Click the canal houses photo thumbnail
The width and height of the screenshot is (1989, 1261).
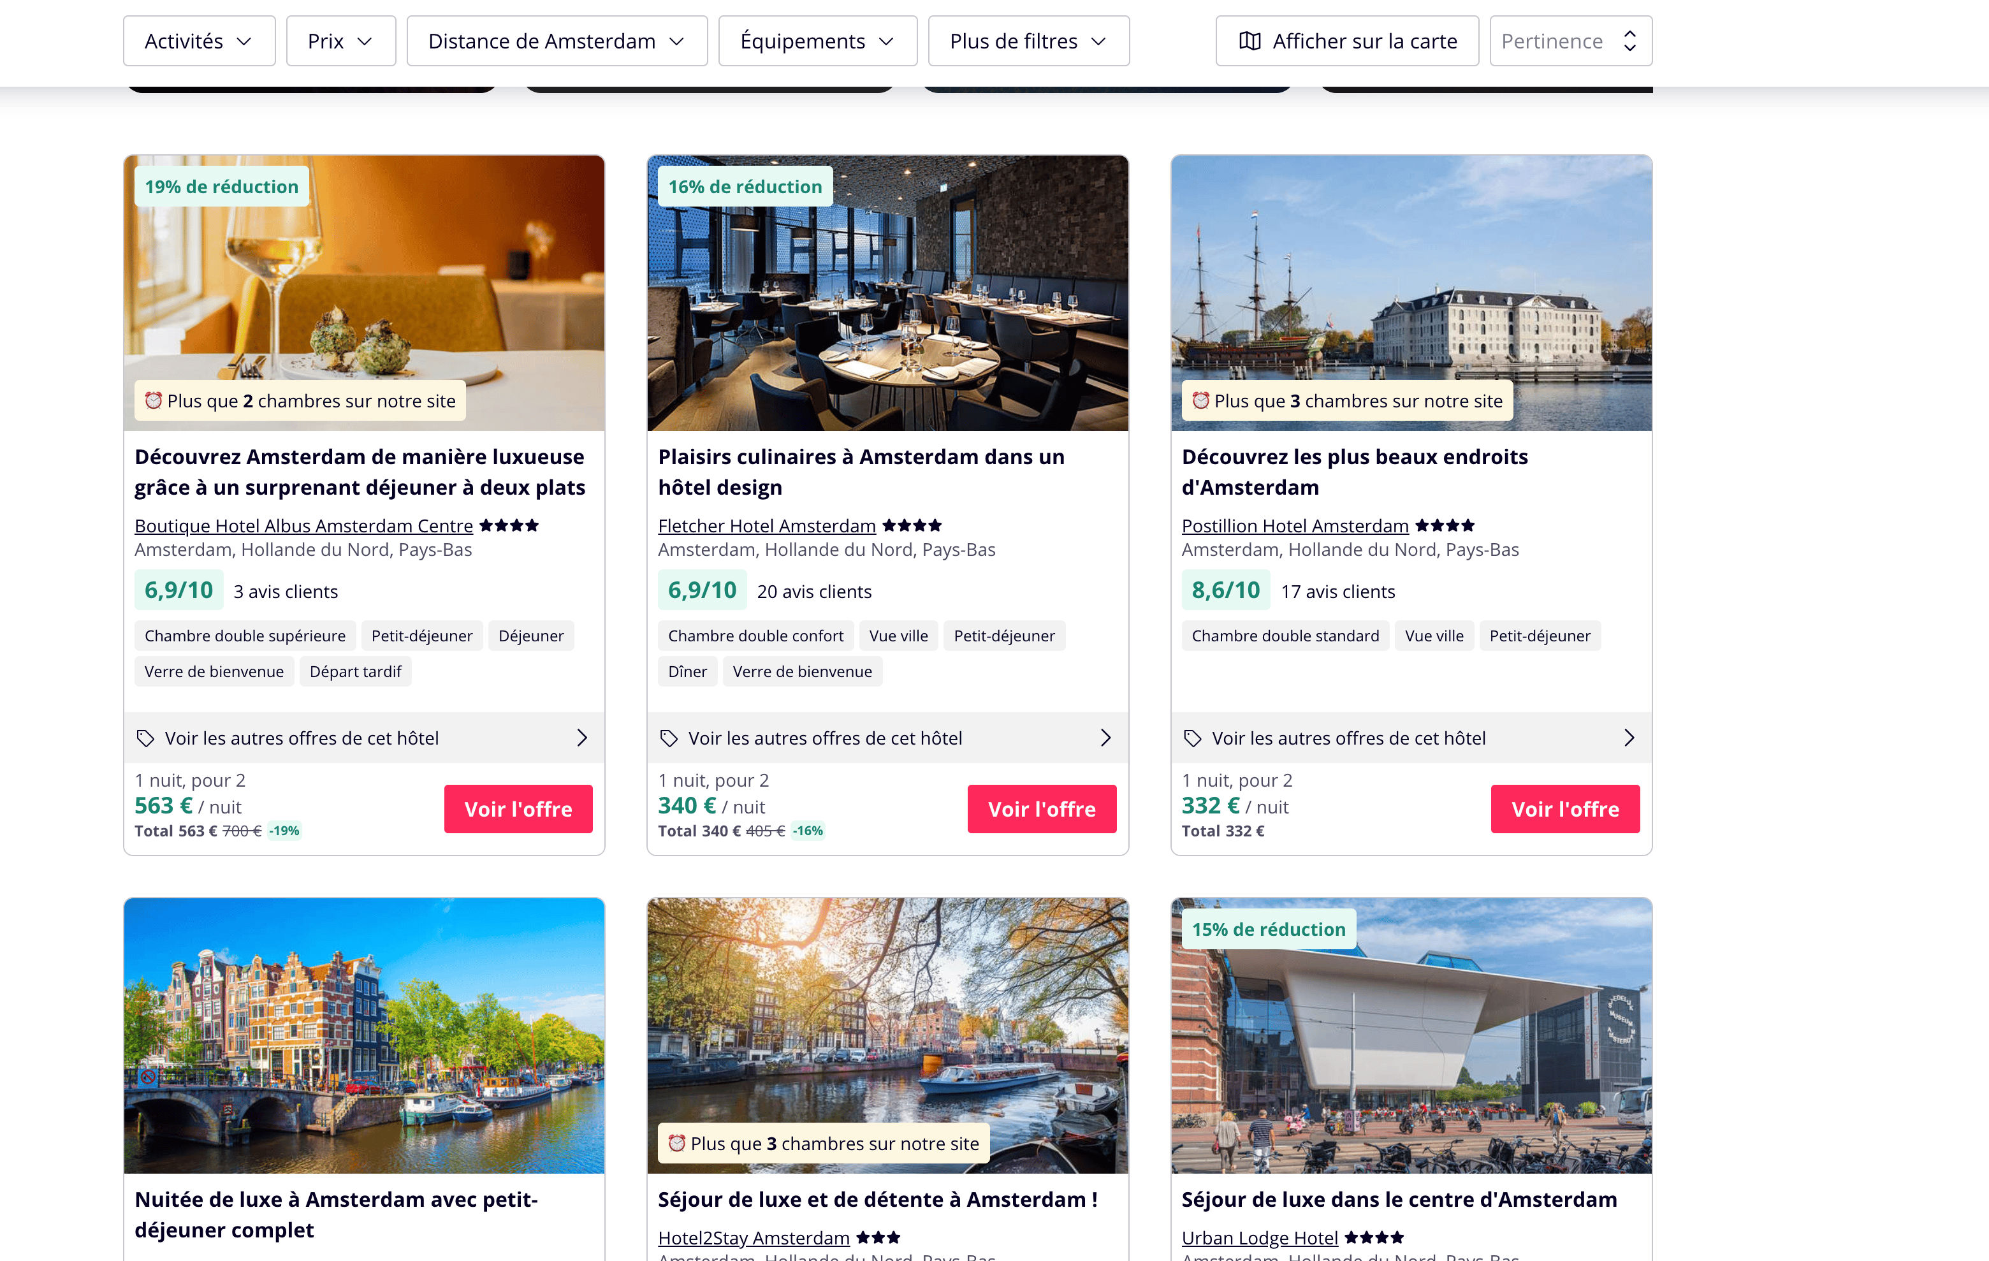tap(364, 1035)
